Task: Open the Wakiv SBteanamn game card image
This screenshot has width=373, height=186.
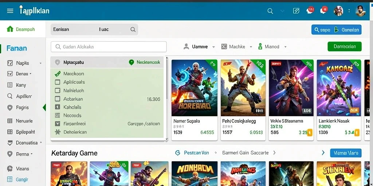Action: pyautogui.click(x=291, y=88)
